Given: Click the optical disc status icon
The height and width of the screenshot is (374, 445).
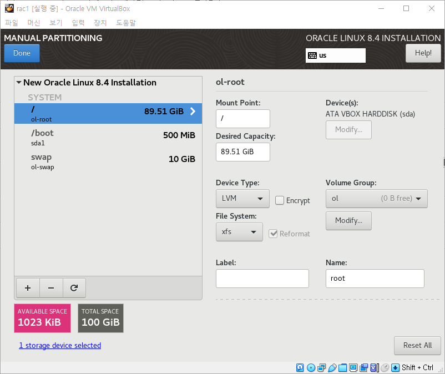Looking at the screenshot, I should tap(311, 368).
